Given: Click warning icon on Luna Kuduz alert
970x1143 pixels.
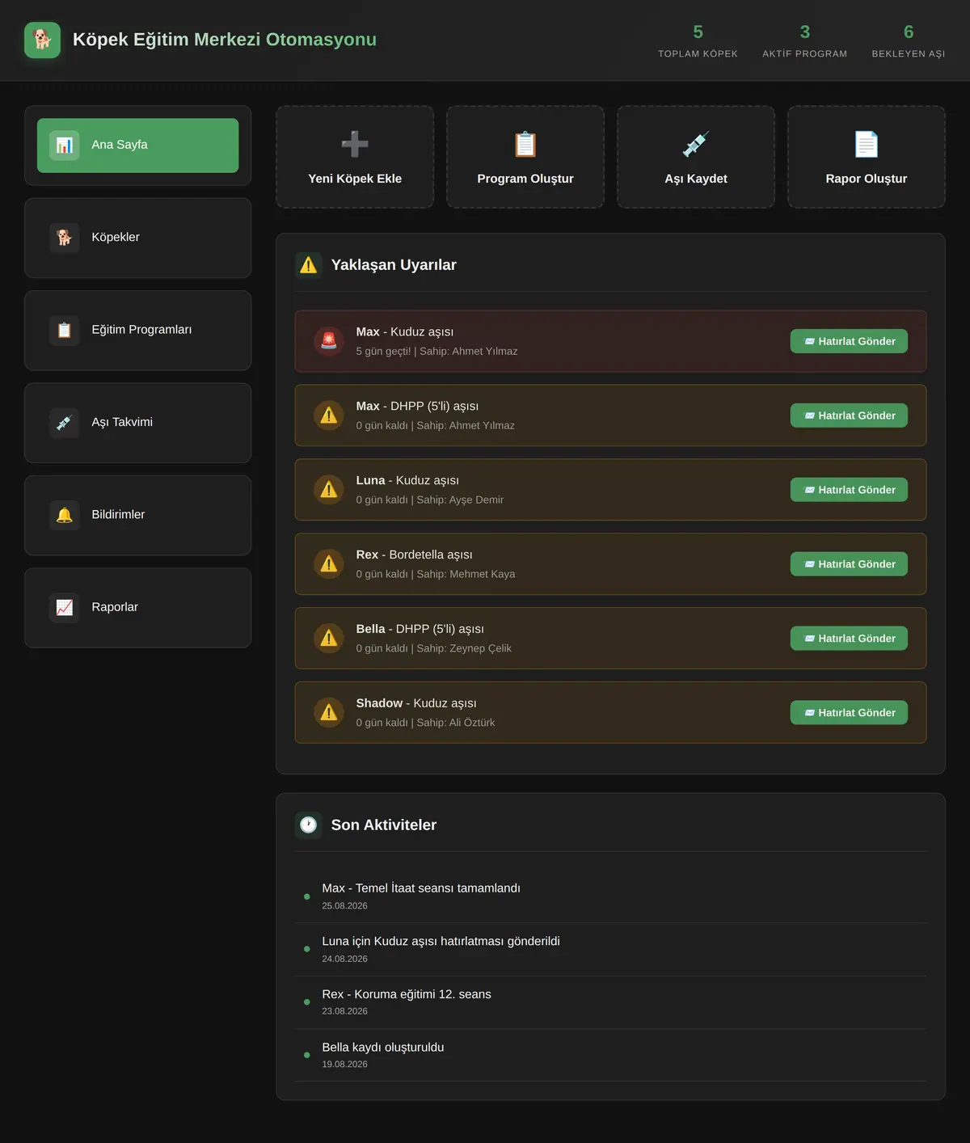Looking at the screenshot, I should click(x=329, y=490).
